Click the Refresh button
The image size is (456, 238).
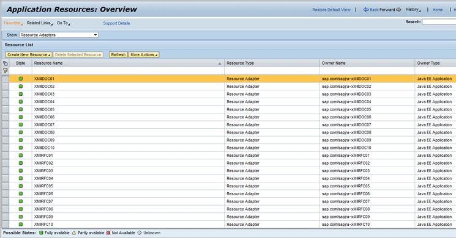118,54
